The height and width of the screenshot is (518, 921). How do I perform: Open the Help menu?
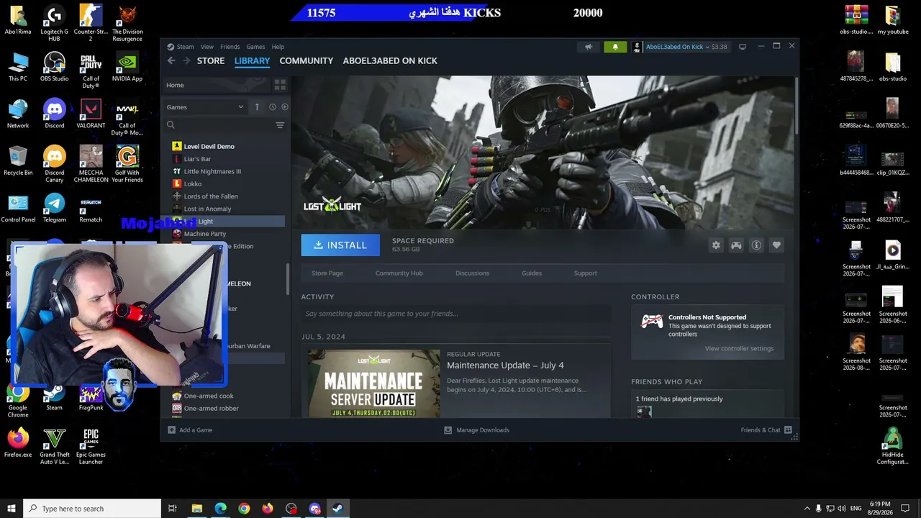click(x=278, y=47)
